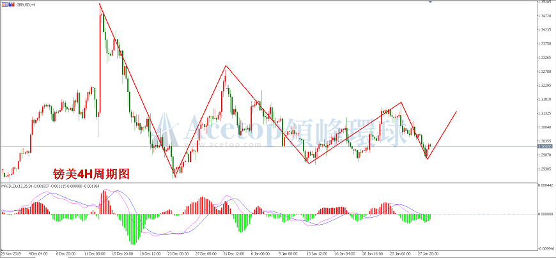Click the current price label on scale
This screenshot has height=258, width=556.
[546, 146]
